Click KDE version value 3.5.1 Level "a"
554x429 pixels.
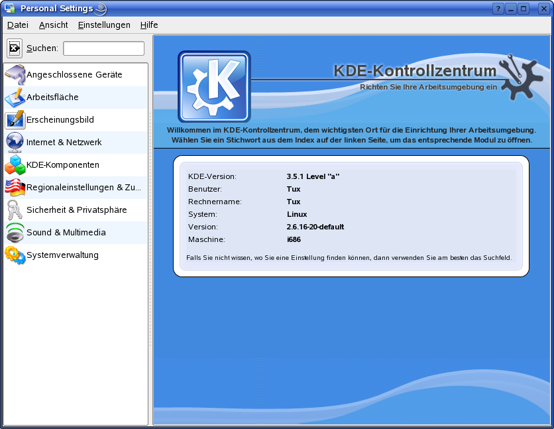pos(313,176)
